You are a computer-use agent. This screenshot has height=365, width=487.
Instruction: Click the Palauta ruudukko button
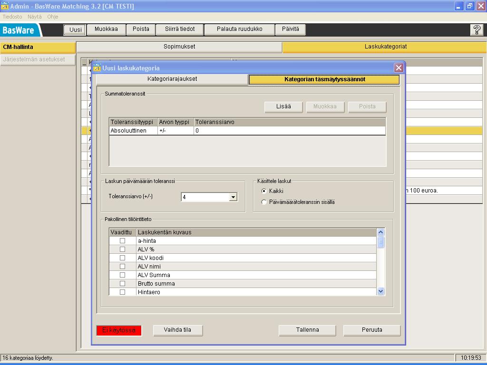240,29
